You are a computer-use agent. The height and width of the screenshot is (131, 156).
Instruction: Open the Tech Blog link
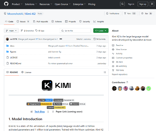(x=40, y=112)
